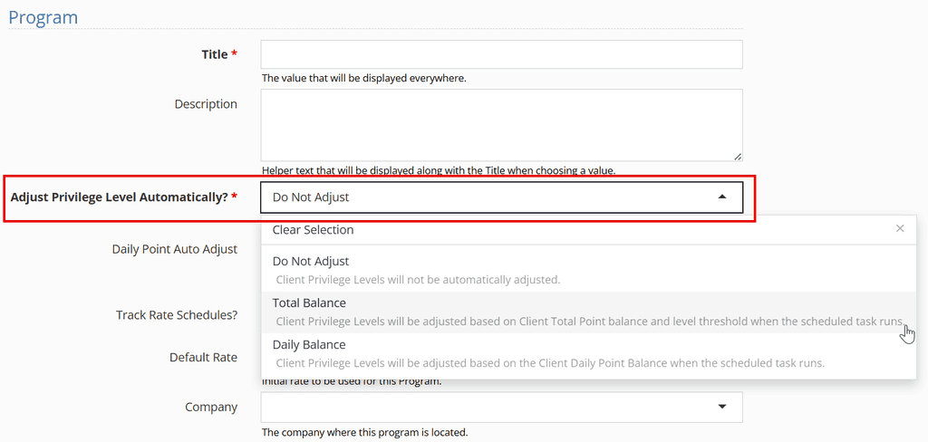Click inside the Description text area
The image size is (928, 442).
click(501, 125)
